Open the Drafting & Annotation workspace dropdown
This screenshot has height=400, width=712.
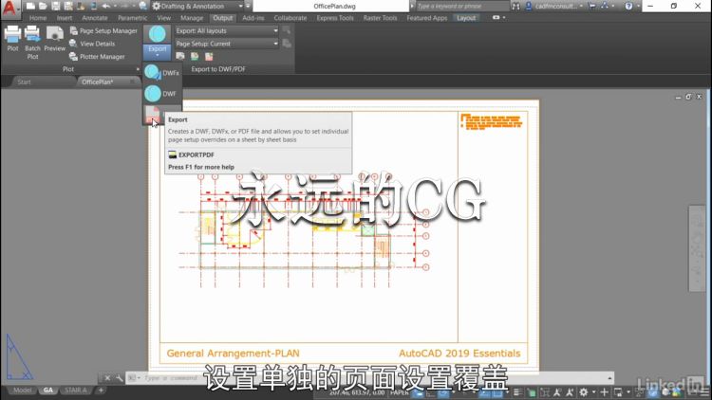click(197, 7)
